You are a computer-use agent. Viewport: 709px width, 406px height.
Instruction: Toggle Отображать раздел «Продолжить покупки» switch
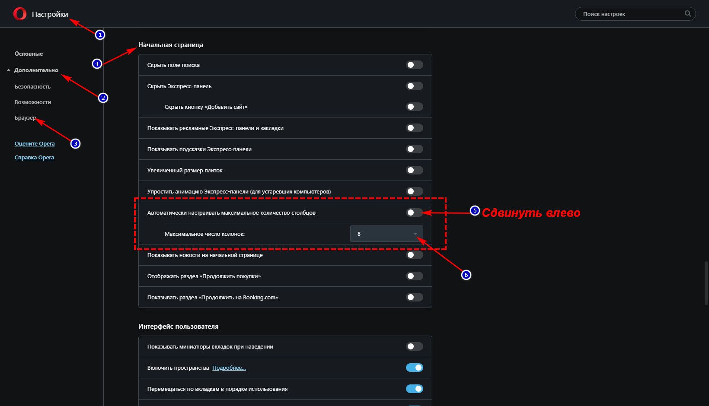pyautogui.click(x=415, y=276)
